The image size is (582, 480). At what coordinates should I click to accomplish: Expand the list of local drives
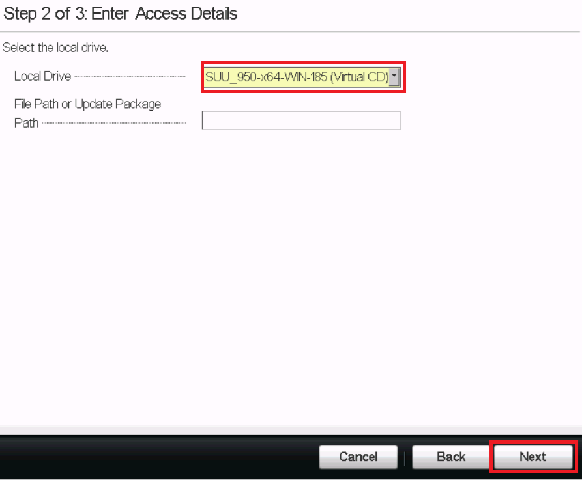click(394, 77)
